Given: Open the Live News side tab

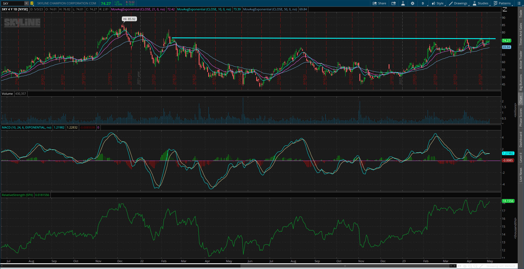Looking at the screenshot, I should click(x=521, y=175).
